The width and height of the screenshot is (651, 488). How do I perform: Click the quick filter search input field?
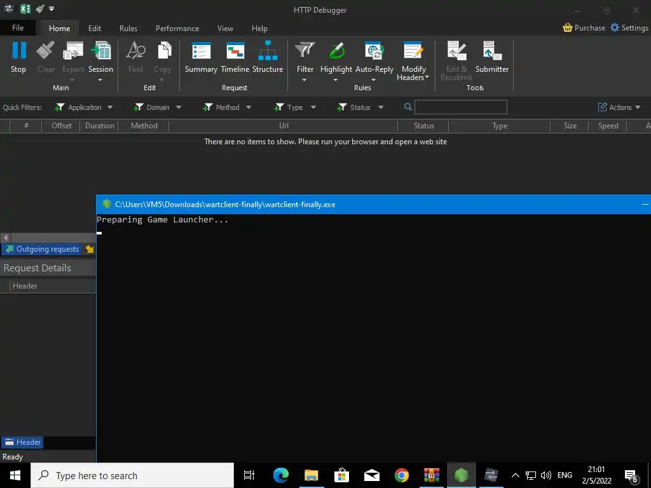coord(460,107)
